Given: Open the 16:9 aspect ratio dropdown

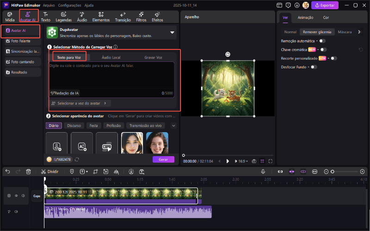Looking at the screenshot, I should [x=243, y=161].
